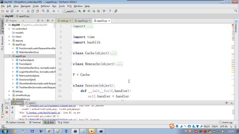239x134 pixels.
Task: Click the Help question mark icon
Action: (x=110, y=11)
